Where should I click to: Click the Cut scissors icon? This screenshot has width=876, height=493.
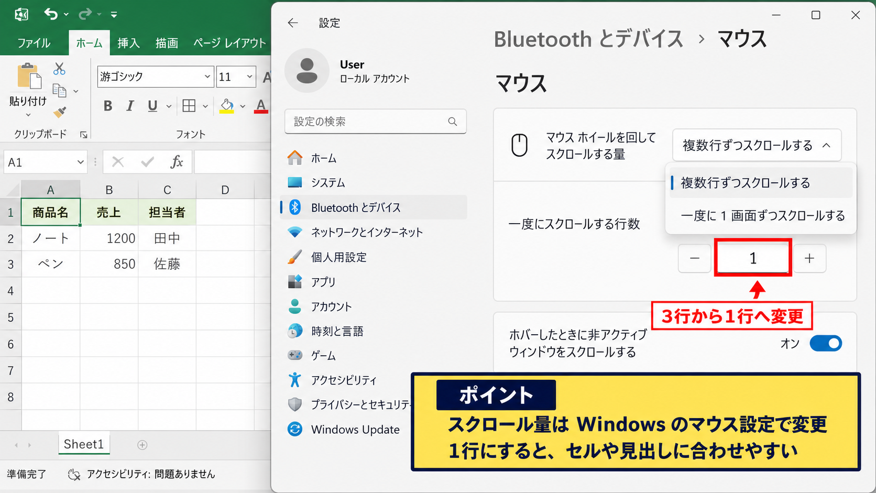click(x=59, y=69)
